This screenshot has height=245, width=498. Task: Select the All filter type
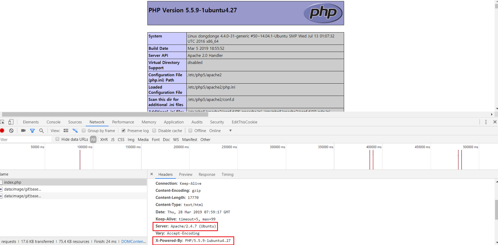click(93, 139)
